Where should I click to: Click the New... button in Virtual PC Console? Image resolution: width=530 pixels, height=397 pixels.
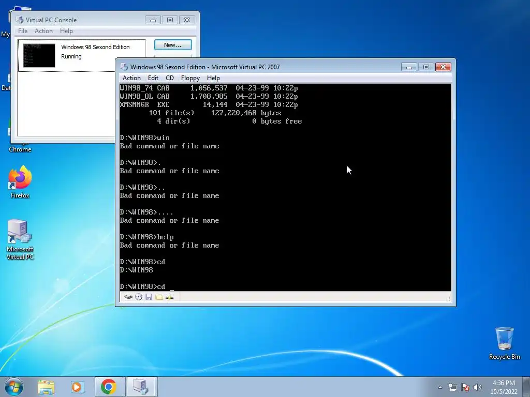pos(173,45)
